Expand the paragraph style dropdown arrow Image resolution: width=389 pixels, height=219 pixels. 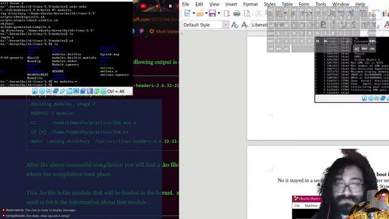tap(225, 25)
